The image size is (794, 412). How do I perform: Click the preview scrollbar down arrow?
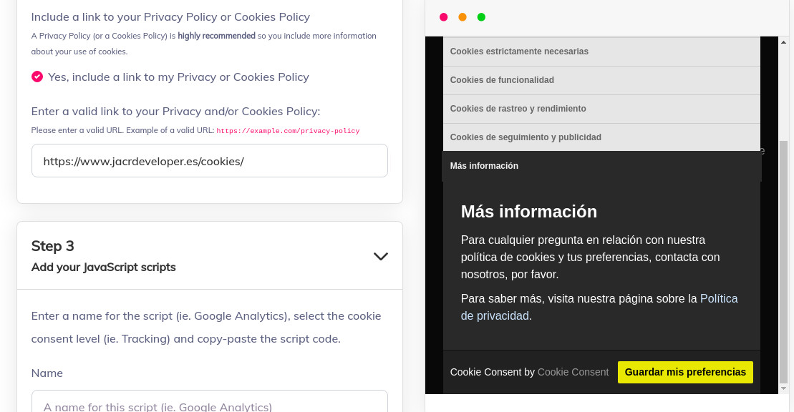(783, 388)
